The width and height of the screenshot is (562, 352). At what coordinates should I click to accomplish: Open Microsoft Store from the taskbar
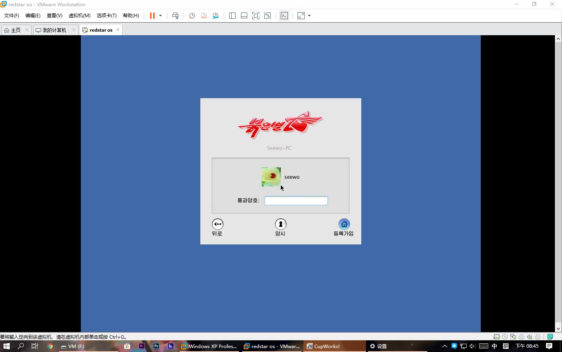127,346
